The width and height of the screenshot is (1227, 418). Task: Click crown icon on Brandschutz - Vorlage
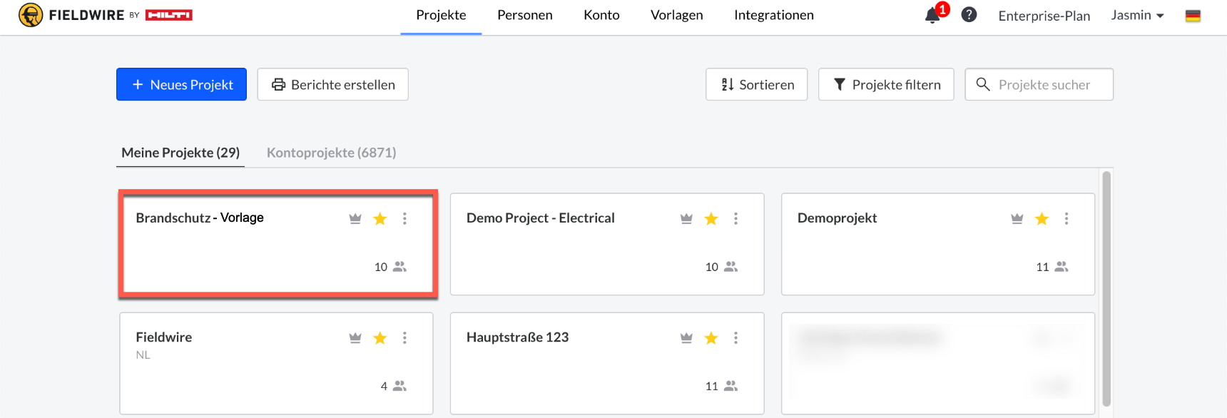point(355,218)
